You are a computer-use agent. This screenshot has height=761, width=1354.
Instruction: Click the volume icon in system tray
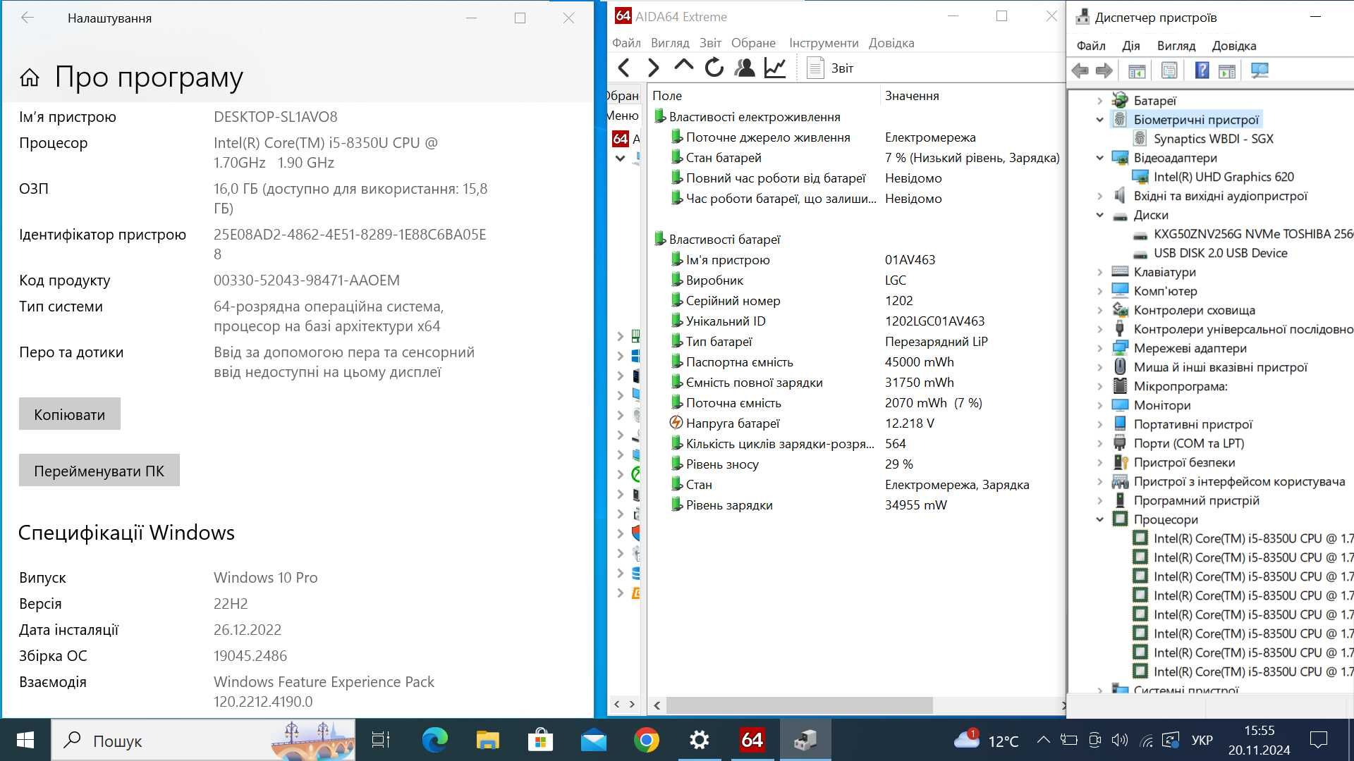(x=1119, y=741)
